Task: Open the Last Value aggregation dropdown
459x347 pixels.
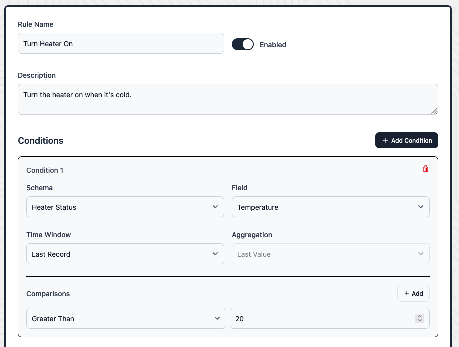Action: pos(330,254)
